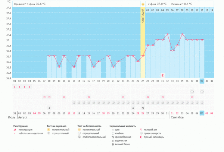Click the watery fluid drop icon under day 08
This screenshot has width=224, height=152.
49,108
